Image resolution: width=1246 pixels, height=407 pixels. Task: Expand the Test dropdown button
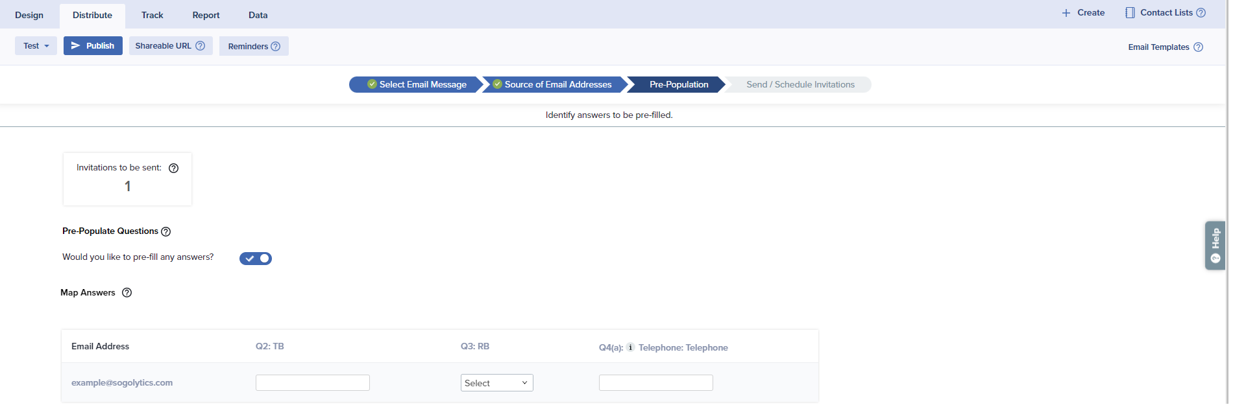[x=36, y=46]
